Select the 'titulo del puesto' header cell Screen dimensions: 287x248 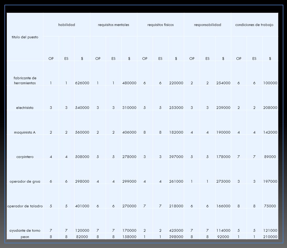25,37
